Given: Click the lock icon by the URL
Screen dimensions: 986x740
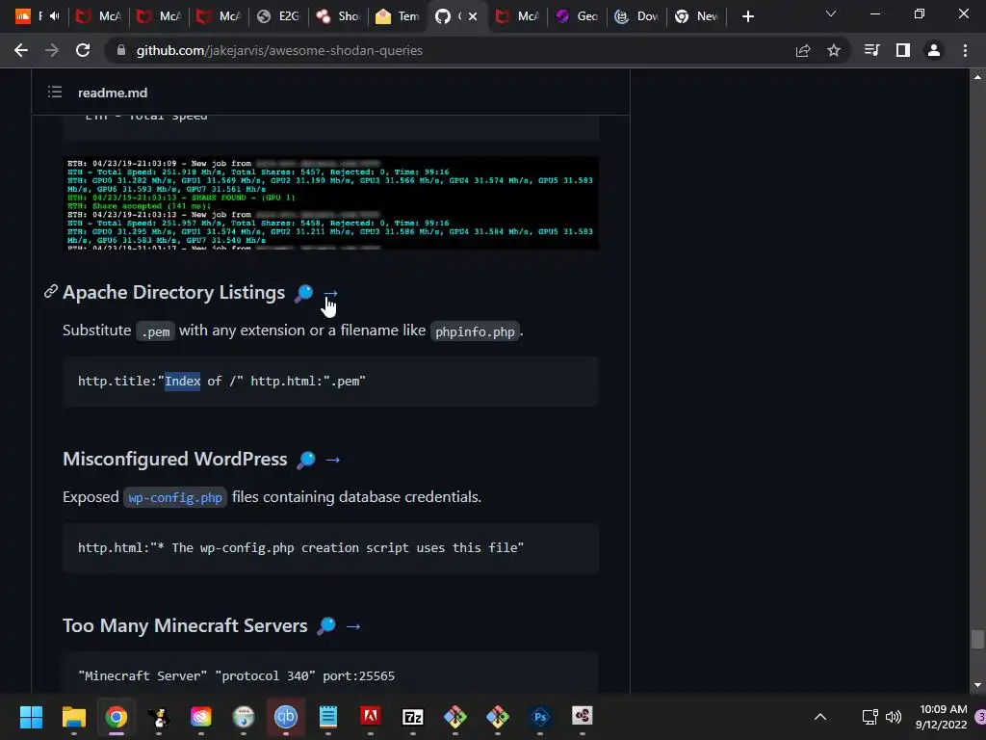Looking at the screenshot, I should coord(121,50).
